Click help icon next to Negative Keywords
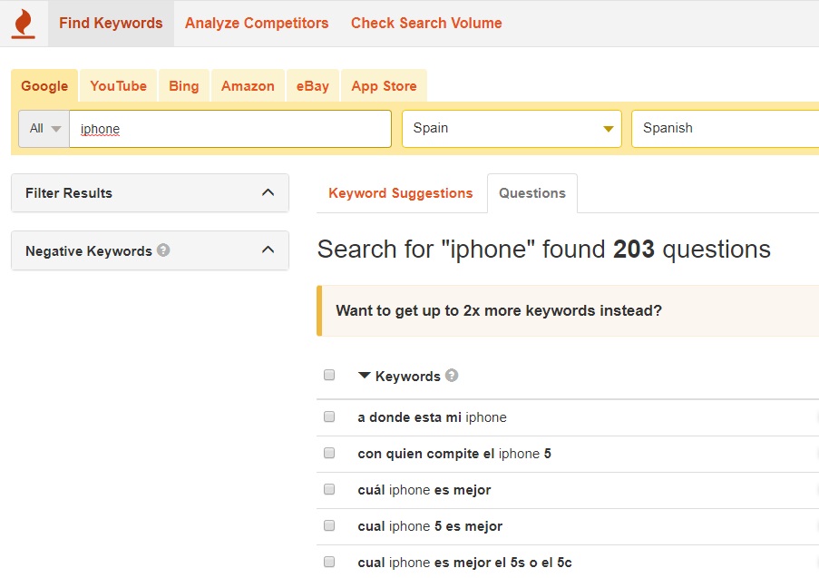The width and height of the screenshot is (819, 578). 163,250
